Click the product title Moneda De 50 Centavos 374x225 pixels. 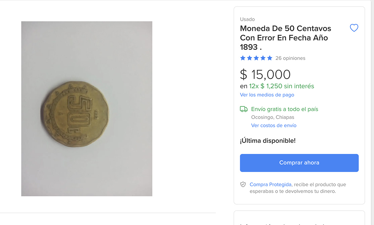286,38
